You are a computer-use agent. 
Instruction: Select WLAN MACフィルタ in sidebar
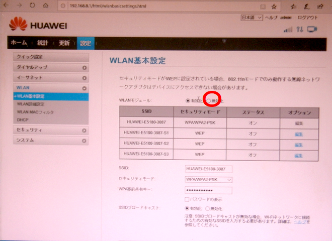[x=35, y=112]
